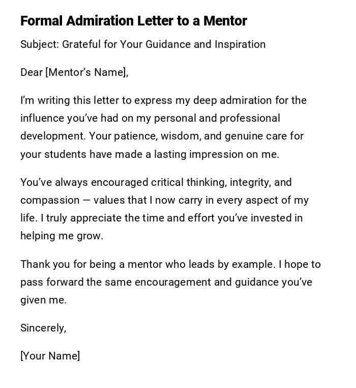The image size is (356, 388).
Task: Click the line starting 'I'm writing this letter'
Action: 163,100
